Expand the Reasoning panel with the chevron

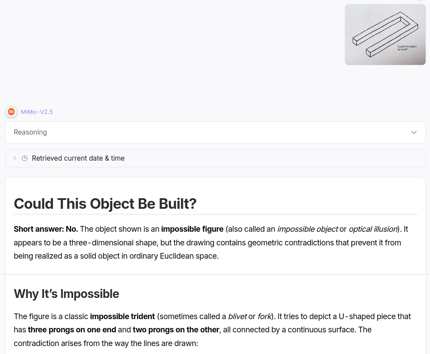(414, 132)
